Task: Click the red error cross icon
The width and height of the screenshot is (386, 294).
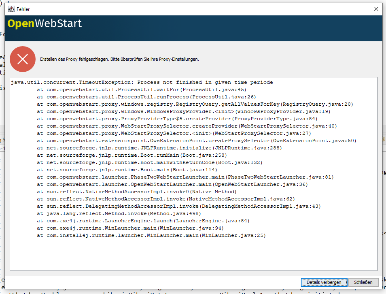Action: coord(23,59)
